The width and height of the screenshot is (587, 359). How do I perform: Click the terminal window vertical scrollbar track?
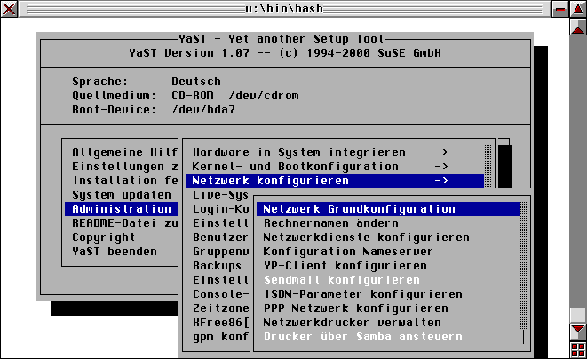click(577, 177)
